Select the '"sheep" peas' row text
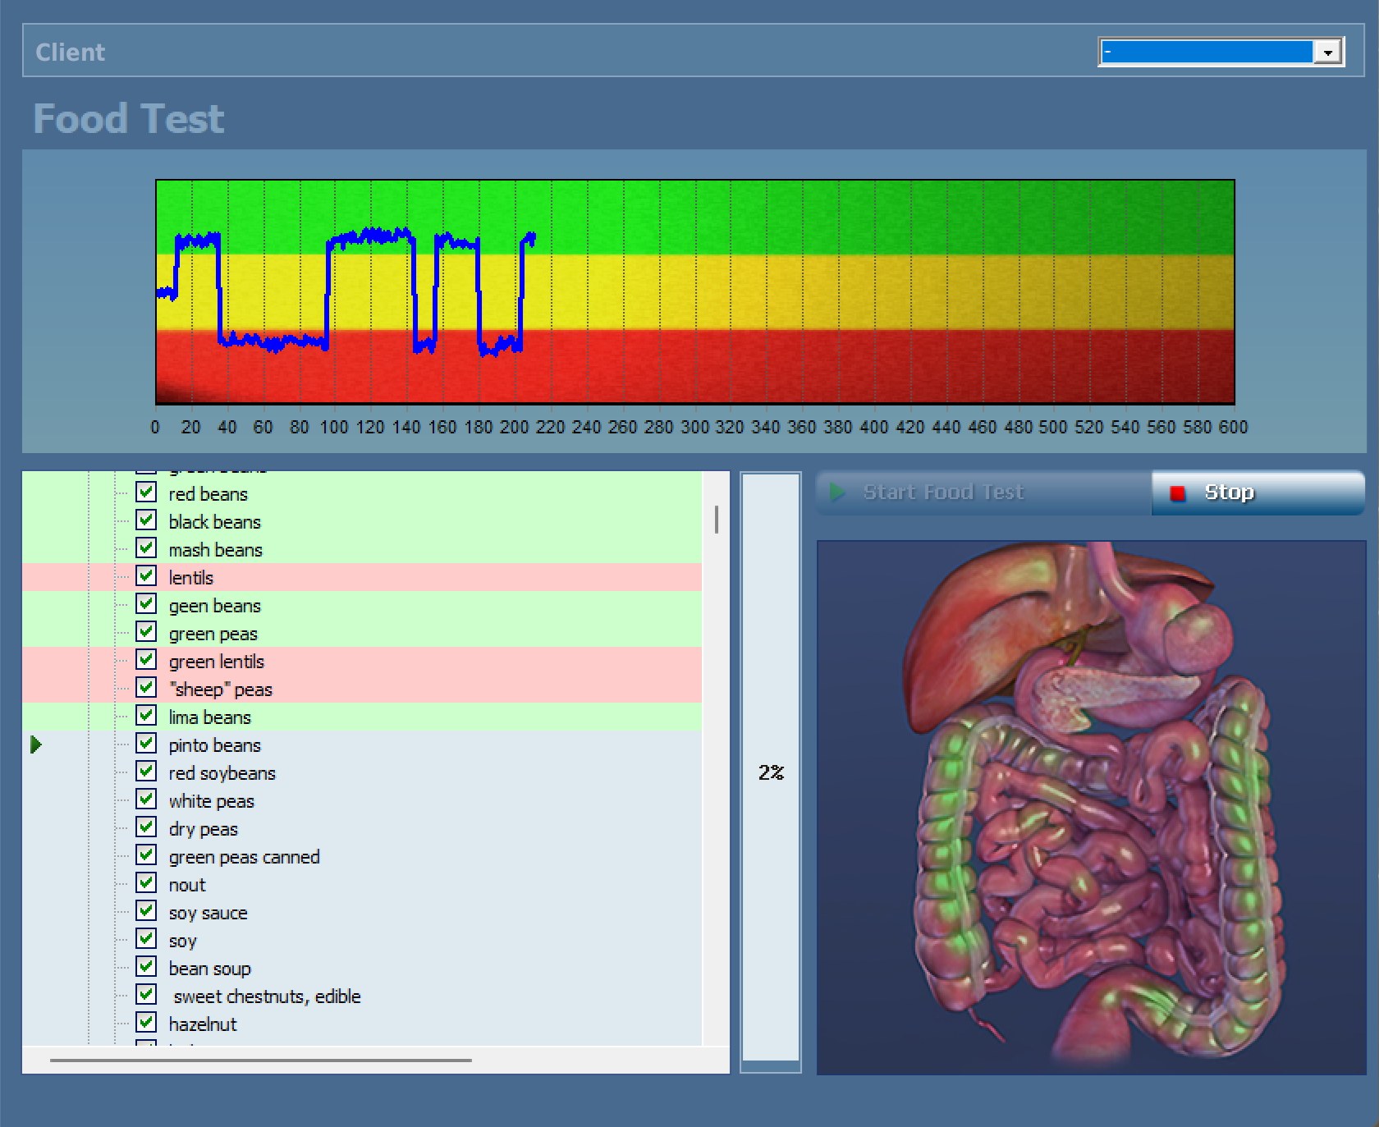 (220, 689)
